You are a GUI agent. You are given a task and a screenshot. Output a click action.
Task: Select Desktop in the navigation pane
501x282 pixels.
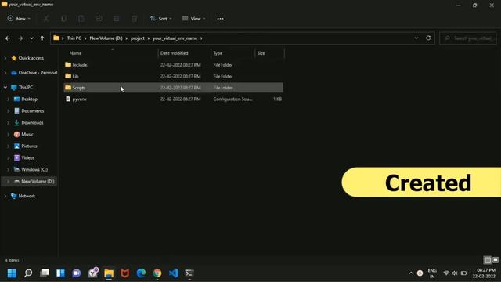(x=29, y=99)
